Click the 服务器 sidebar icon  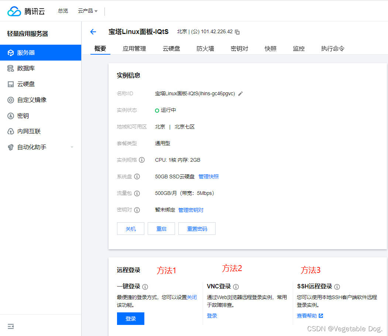[11, 53]
